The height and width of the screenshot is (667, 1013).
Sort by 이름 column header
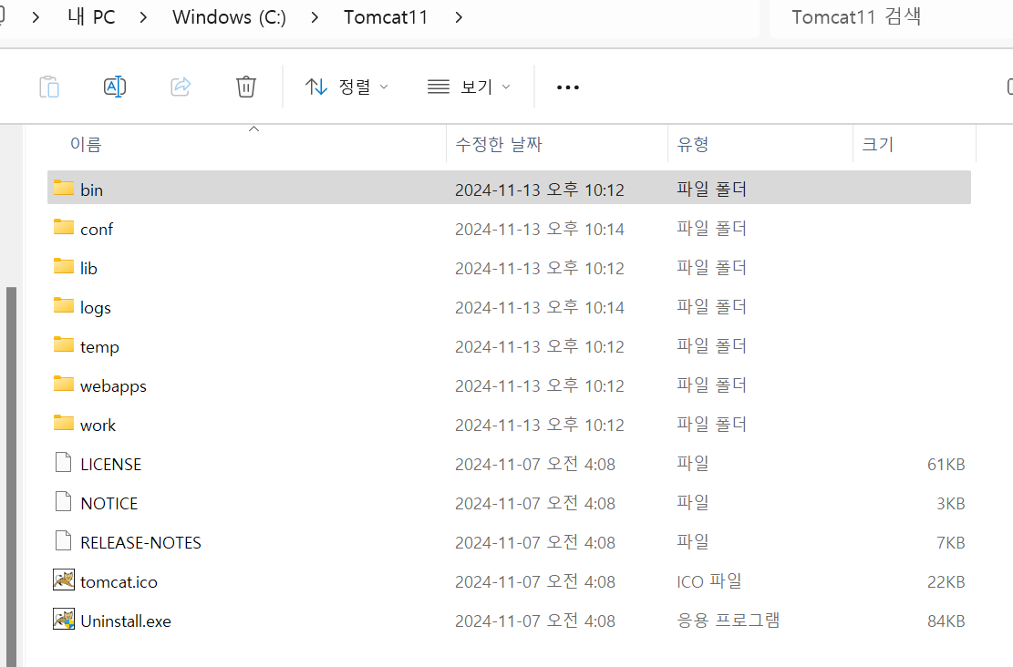(x=86, y=145)
